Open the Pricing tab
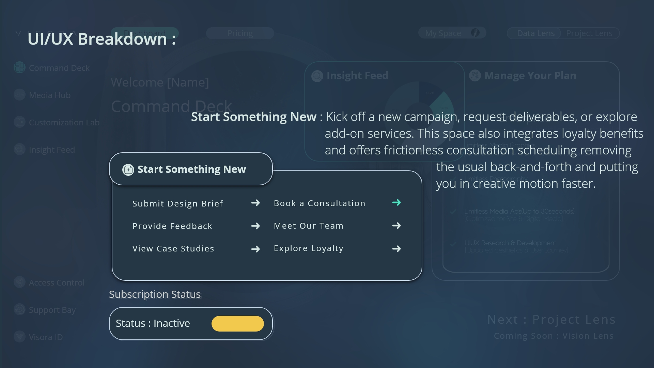Image resolution: width=654 pixels, height=368 pixels. (240, 33)
